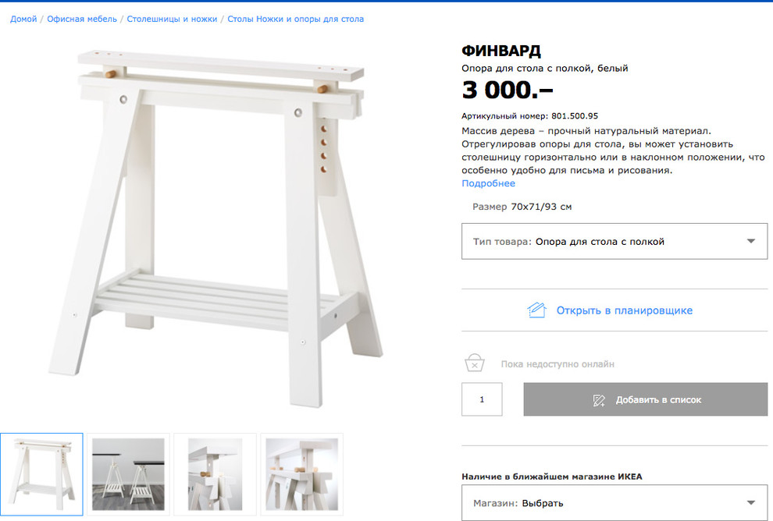The height and width of the screenshot is (521, 773).
Task: Go to Домой in the breadcrumb
Action: pyautogui.click(x=23, y=19)
